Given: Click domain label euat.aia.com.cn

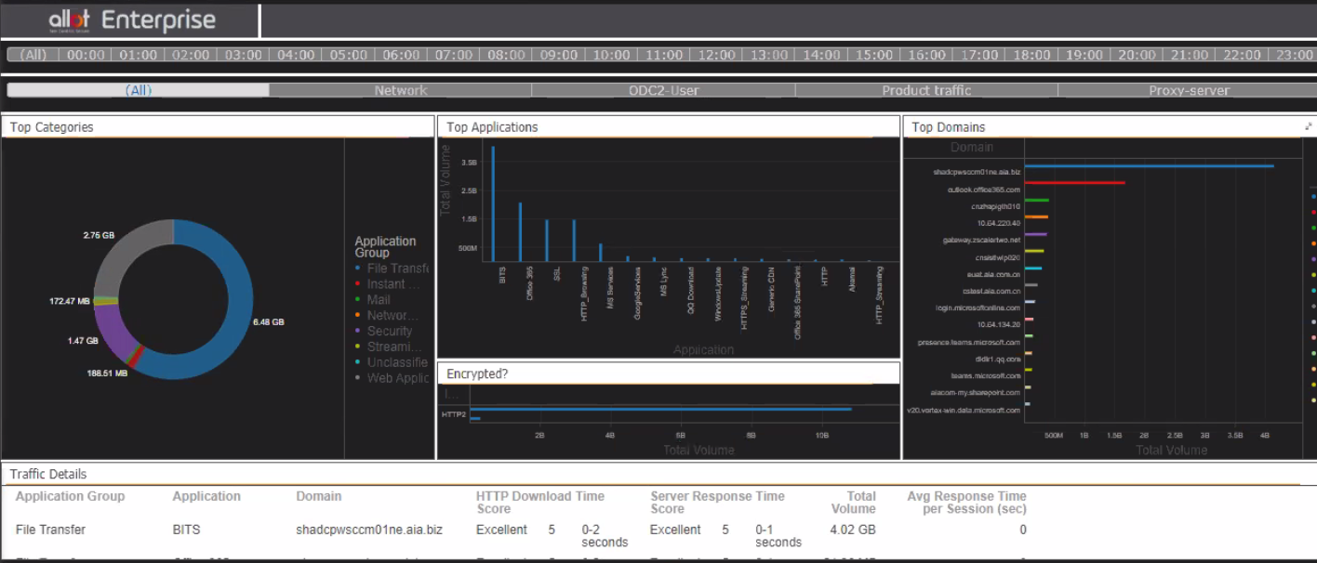Looking at the screenshot, I should click(x=993, y=274).
